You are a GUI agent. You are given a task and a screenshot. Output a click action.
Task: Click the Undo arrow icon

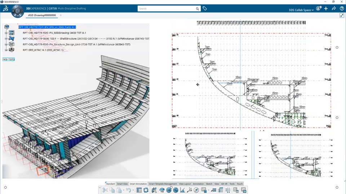[x=129, y=190]
